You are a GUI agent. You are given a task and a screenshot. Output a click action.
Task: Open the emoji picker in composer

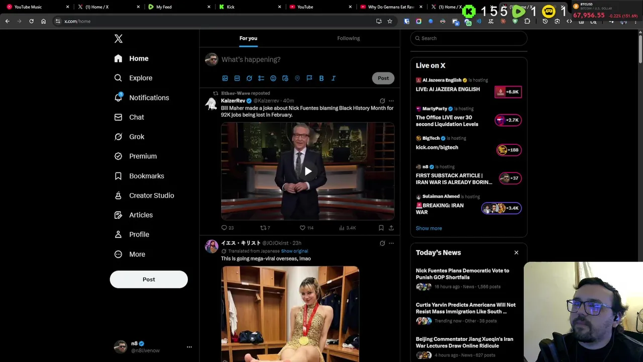point(273,78)
